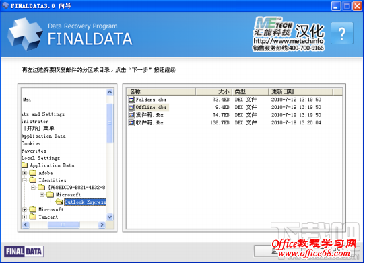365x263 pixels.
Task: Select the Msi tree item
Action: point(27,100)
